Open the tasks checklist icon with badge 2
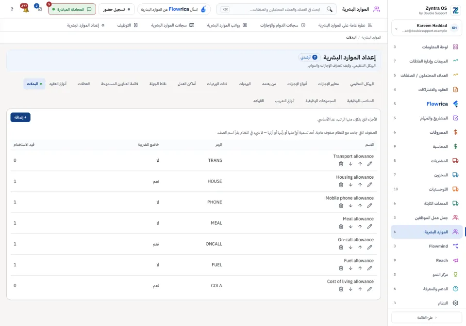 click(39, 8)
